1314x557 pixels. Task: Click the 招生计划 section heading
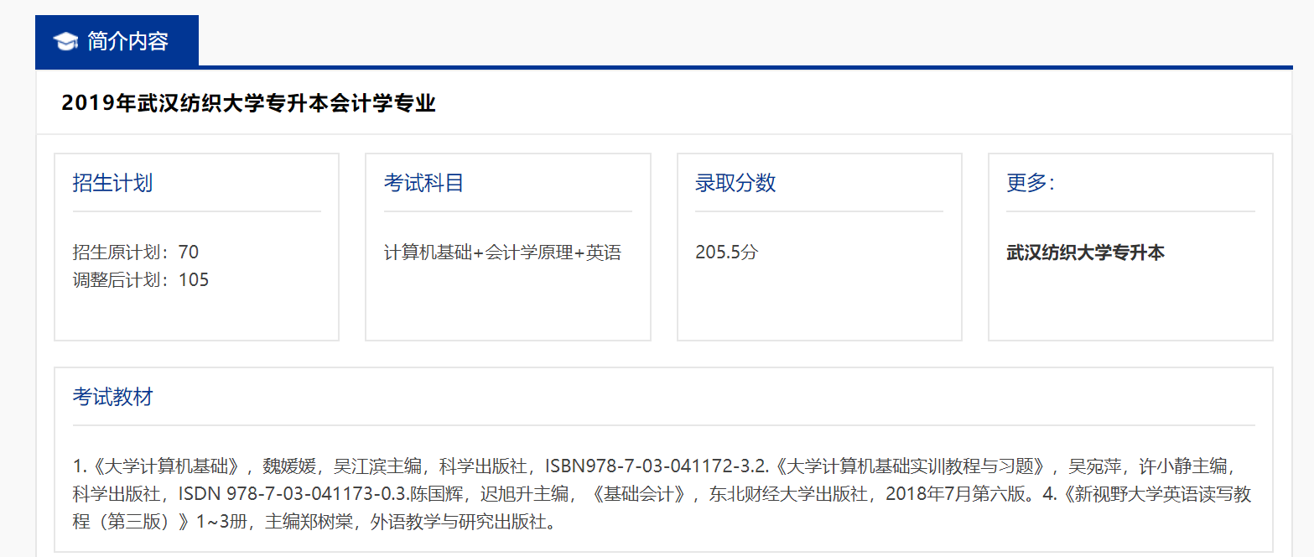coord(111,182)
